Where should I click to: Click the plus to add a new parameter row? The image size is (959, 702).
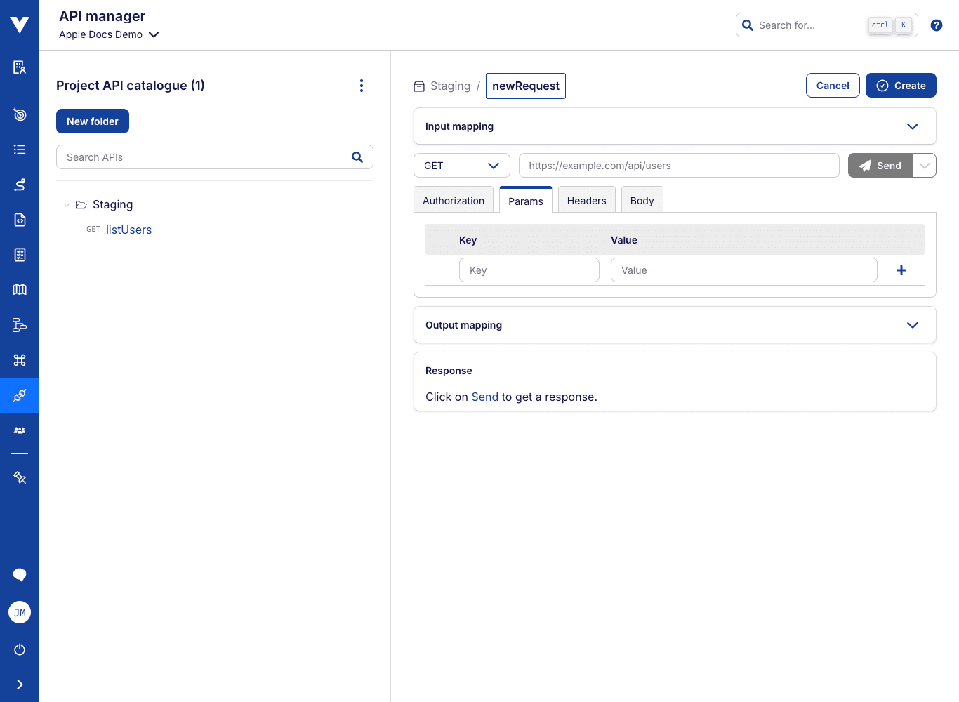[x=901, y=270]
